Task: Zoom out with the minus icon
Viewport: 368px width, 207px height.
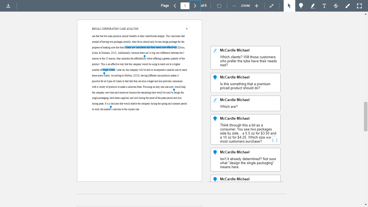Action: click(x=234, y=6)
